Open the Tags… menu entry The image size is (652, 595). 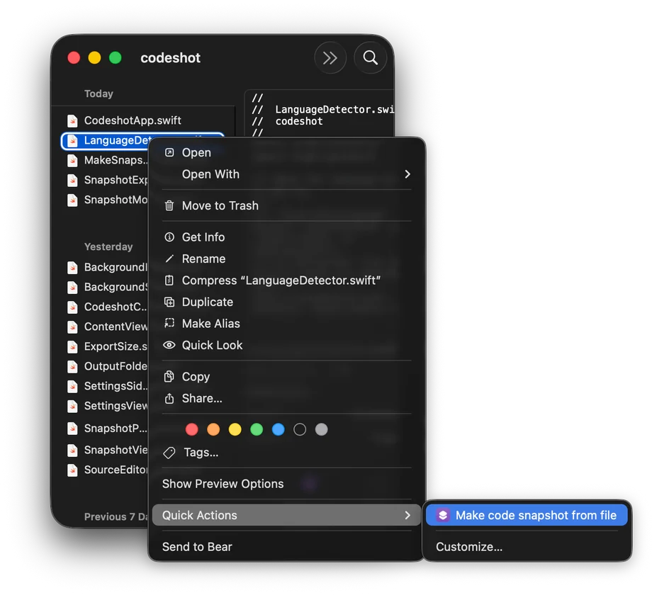(x=286, y=453)
